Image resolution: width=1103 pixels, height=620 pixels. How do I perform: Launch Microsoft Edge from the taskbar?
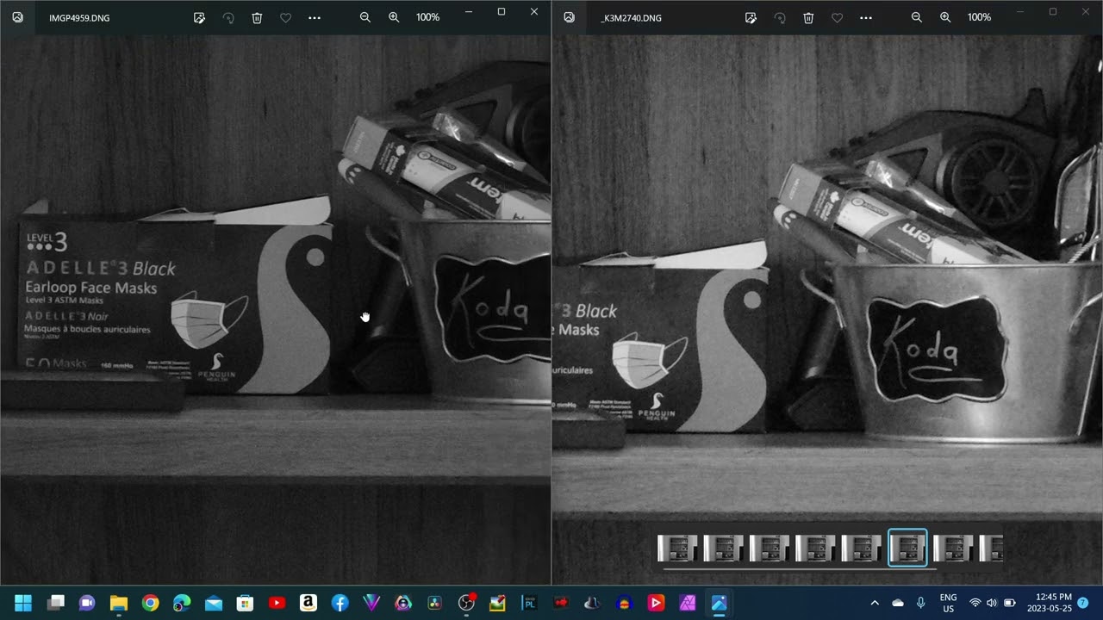[182, 603]
